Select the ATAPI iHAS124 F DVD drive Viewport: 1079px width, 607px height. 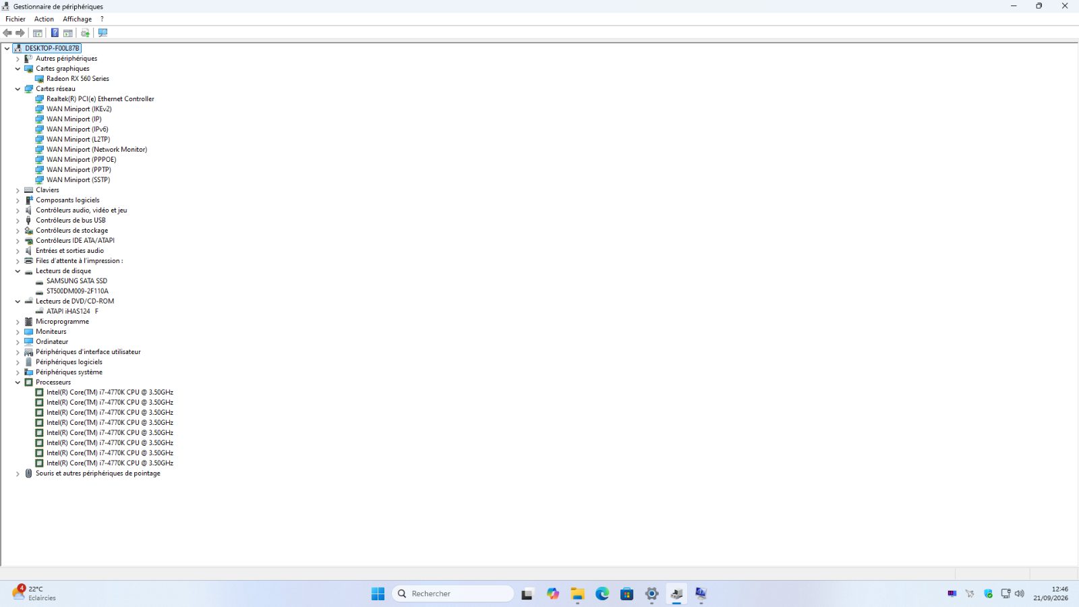coord(72,312)
